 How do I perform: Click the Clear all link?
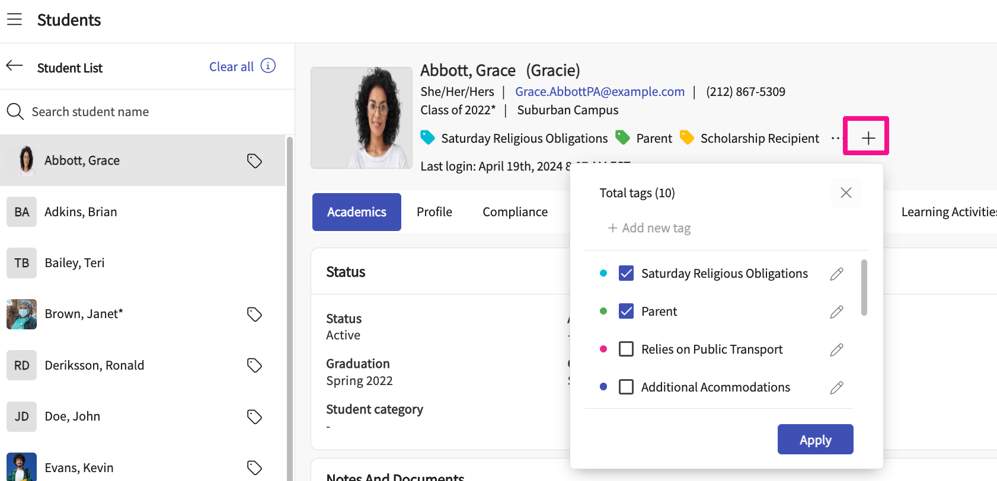(x=231, y=67)
